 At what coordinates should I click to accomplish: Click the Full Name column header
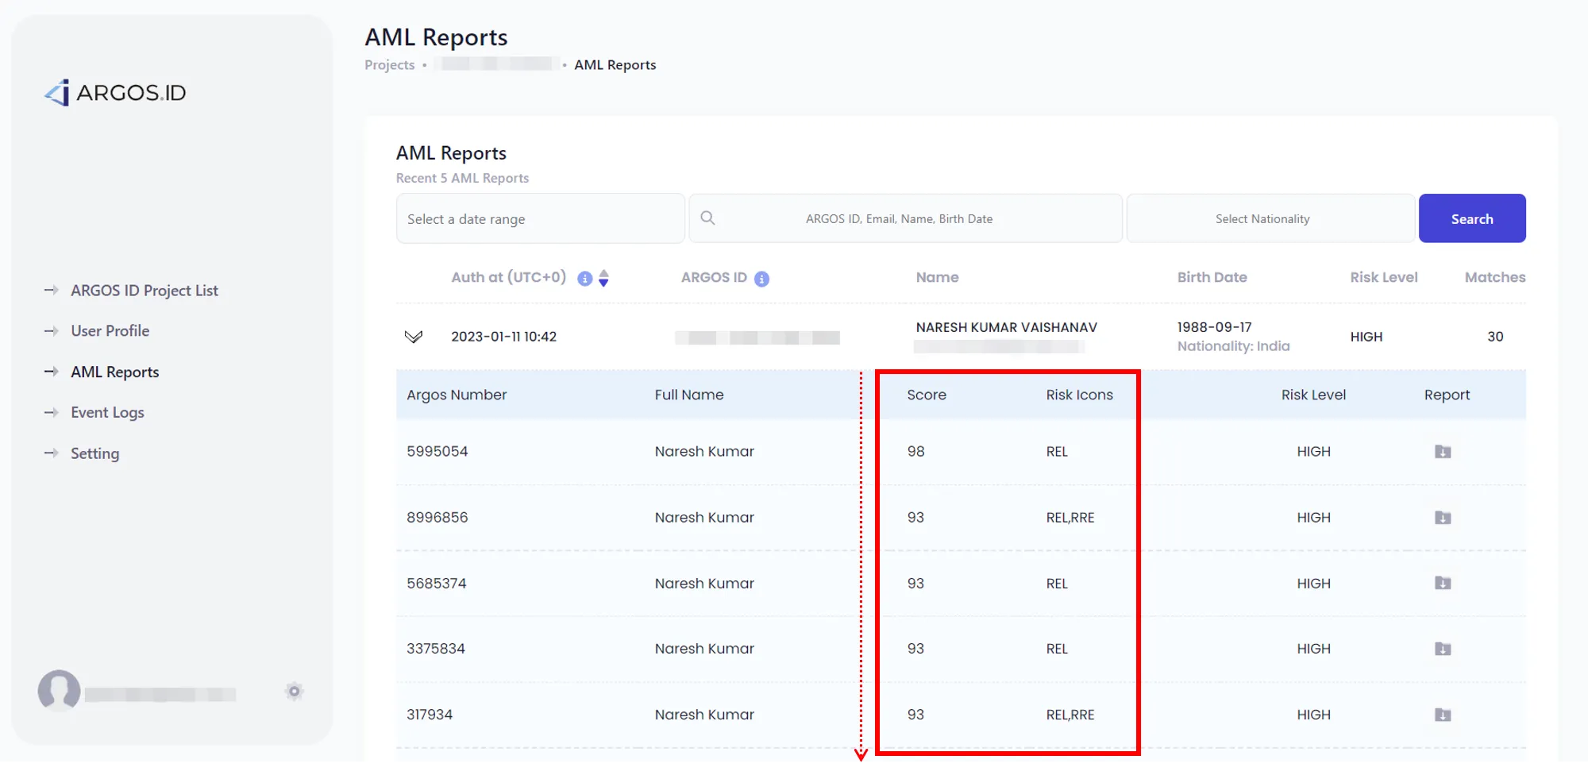click(688, 395)
